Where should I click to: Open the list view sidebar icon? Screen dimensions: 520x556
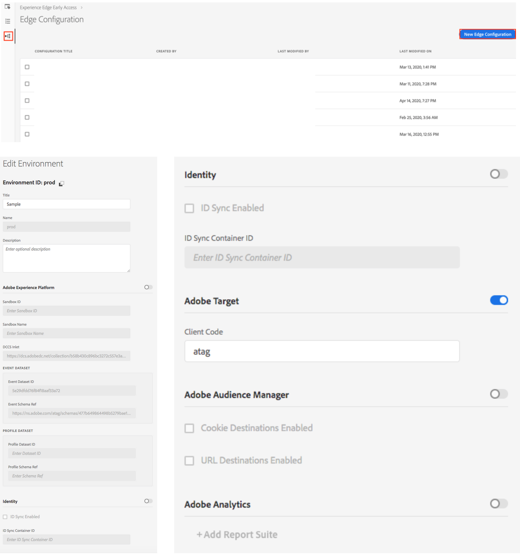coord(7,21)
